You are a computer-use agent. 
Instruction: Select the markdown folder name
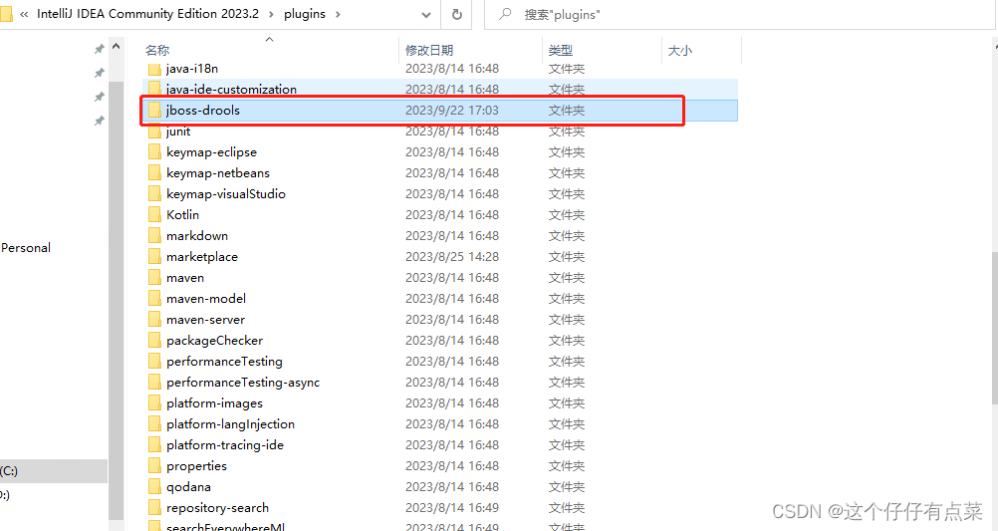click(x=196, y=235)
